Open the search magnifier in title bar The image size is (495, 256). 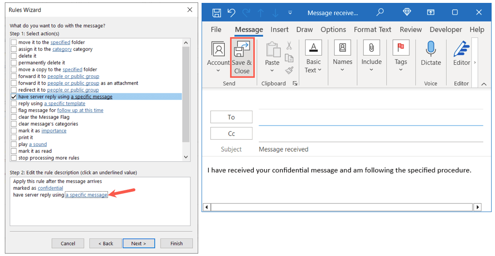[380, 12]
